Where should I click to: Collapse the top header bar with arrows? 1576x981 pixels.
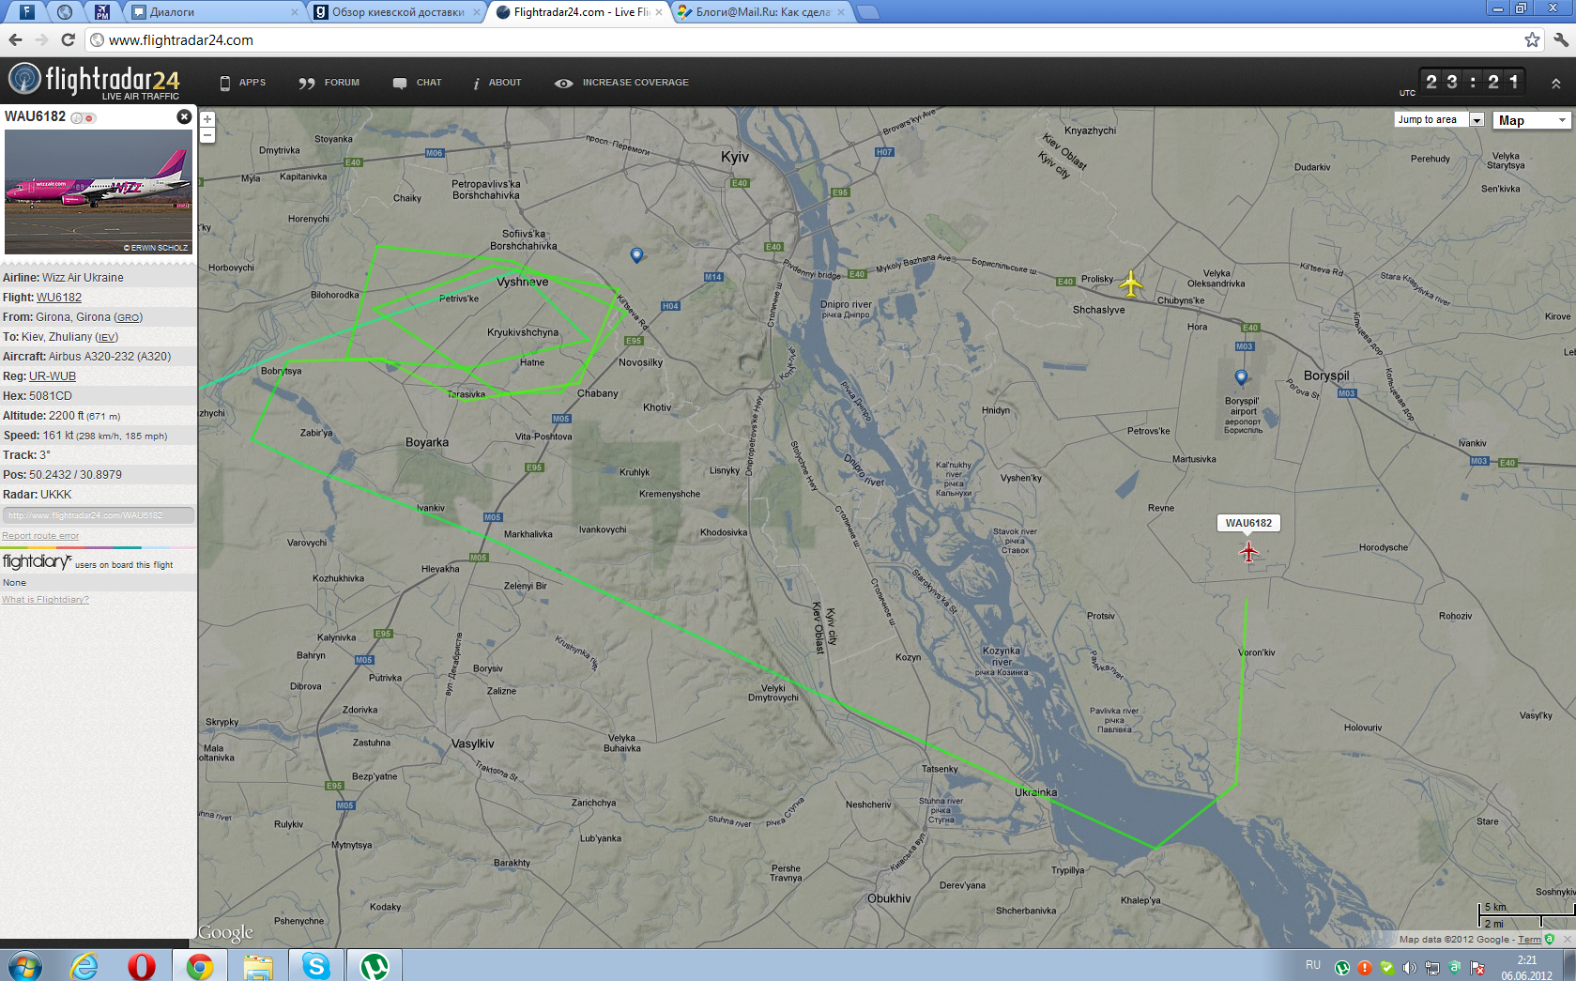click(x=1555, y=84)
